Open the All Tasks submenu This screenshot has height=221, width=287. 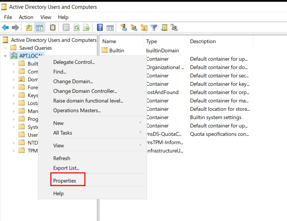coord(92,133)
